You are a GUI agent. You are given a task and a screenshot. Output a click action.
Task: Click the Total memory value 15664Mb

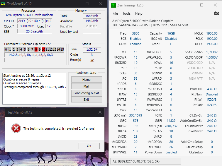click(92, 16)
